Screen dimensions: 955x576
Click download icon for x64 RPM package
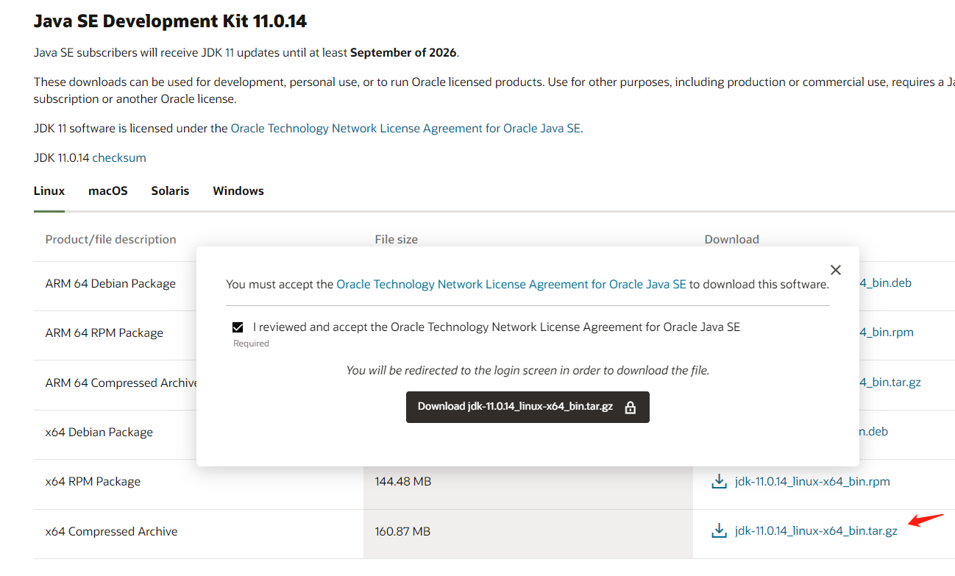click(x=719, y=482)
